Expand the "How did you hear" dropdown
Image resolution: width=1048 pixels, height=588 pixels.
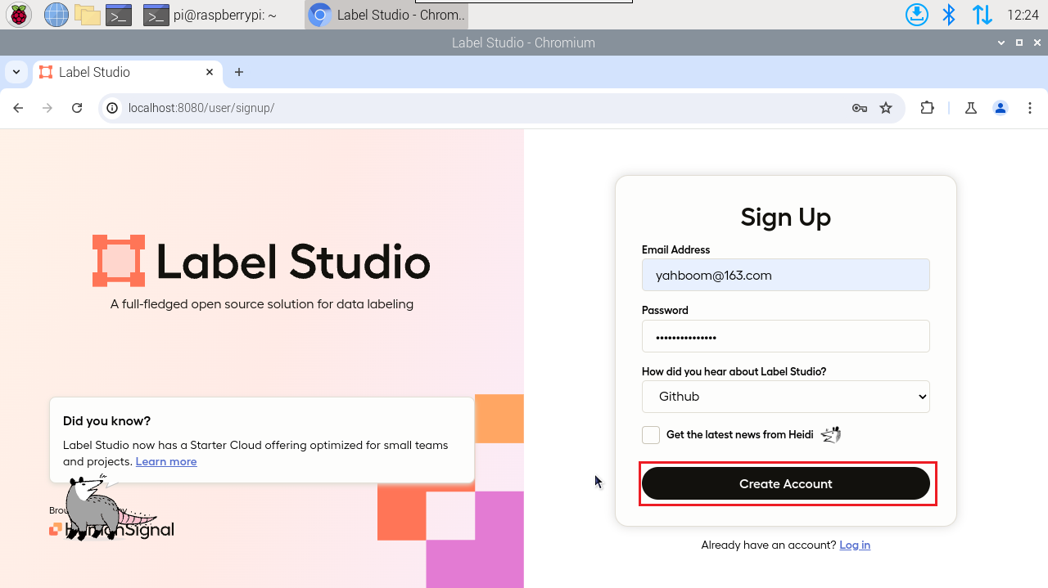pyautogui.click(x=786, y=397)
